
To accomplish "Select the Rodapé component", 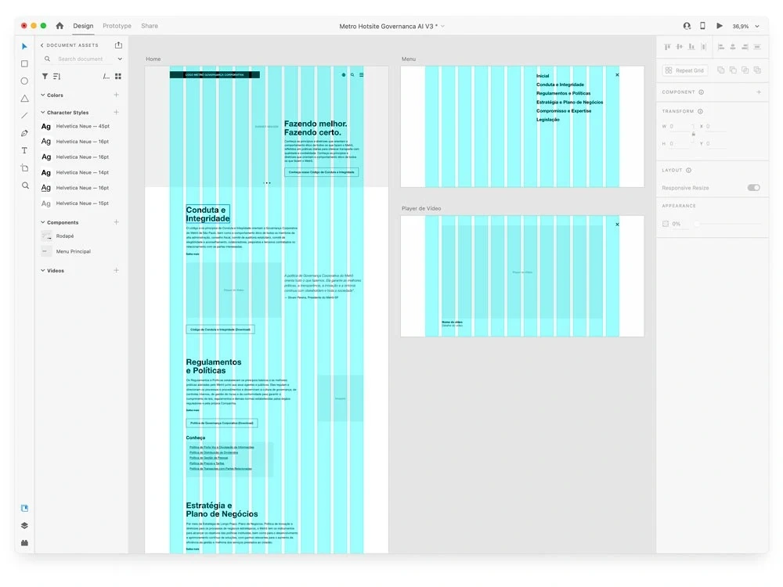I will pyautogui.click(x=57, y=236).
